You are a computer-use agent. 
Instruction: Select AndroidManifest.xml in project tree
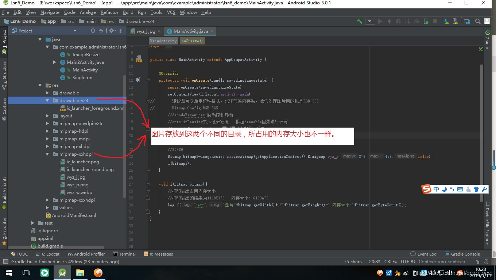click(x=70, y=215)
